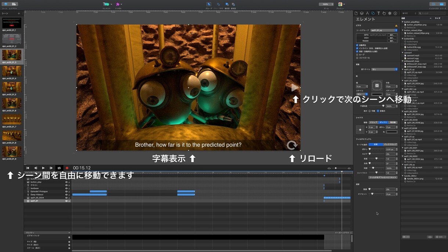Click the Ungroup toolbar icon
Screen dimensions: 448x252
218,4
